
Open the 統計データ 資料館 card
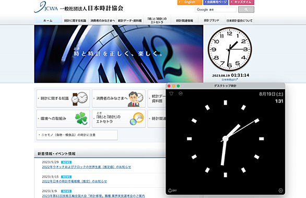(x=157, y=98)
